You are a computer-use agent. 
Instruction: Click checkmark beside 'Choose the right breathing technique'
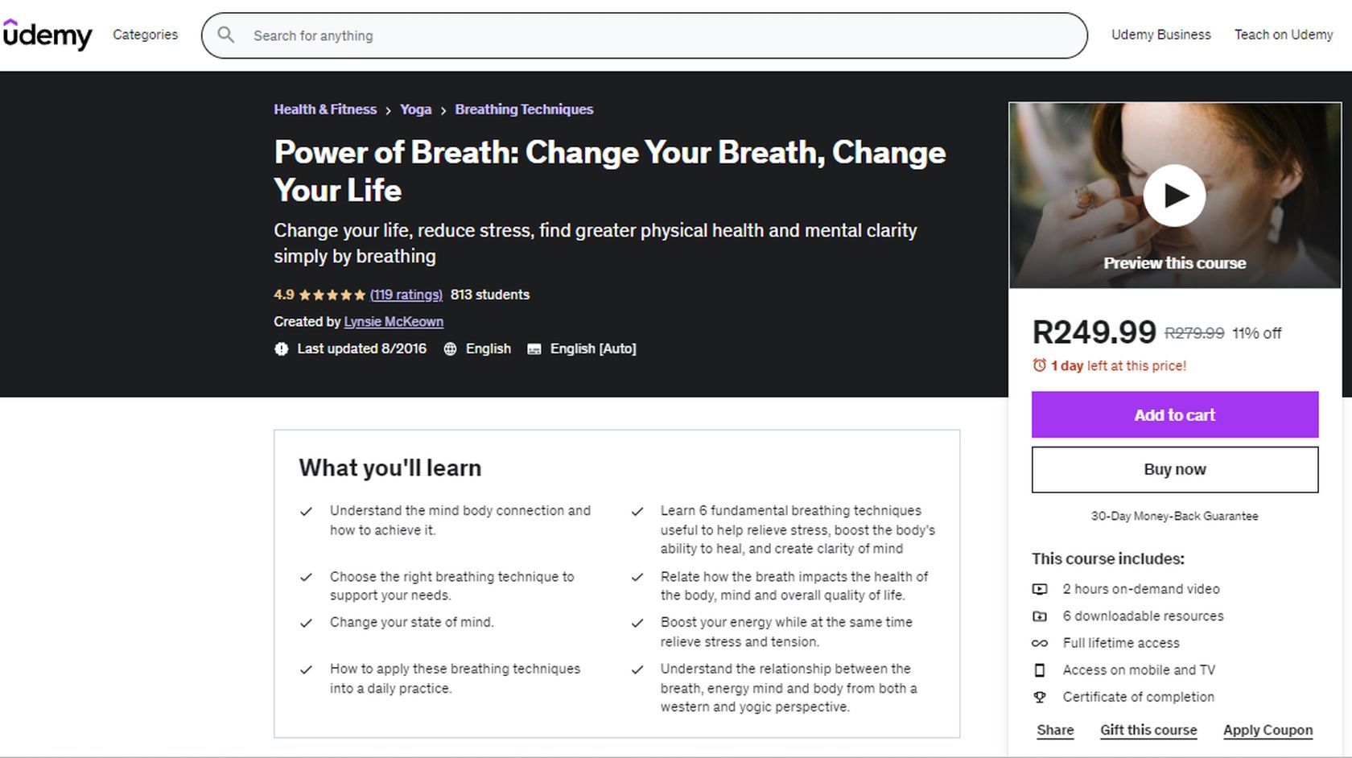tap(306, 577)
